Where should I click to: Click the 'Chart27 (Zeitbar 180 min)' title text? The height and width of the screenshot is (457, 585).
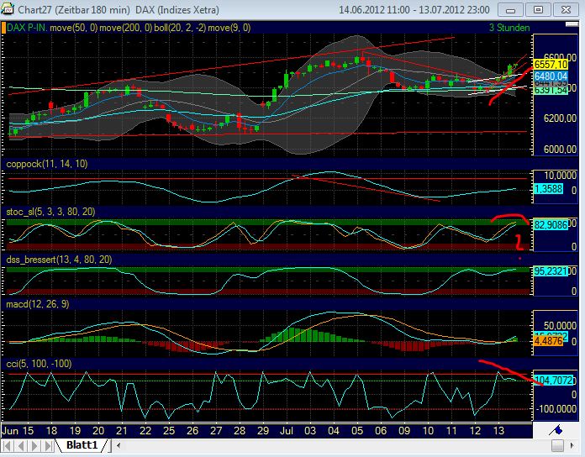(74, 10)
